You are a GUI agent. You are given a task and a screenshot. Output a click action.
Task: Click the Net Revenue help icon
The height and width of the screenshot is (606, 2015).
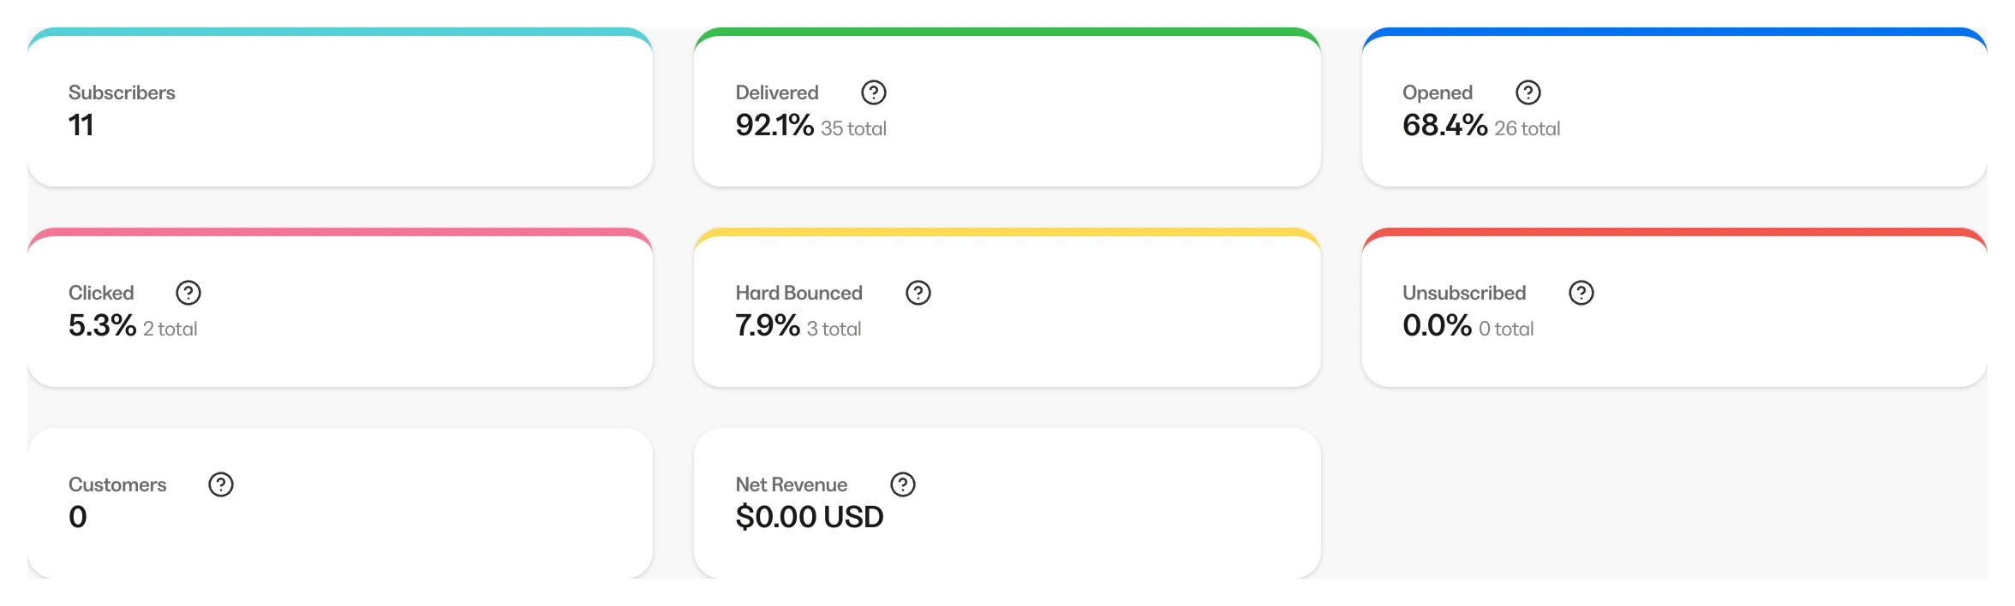click(904, 484)
